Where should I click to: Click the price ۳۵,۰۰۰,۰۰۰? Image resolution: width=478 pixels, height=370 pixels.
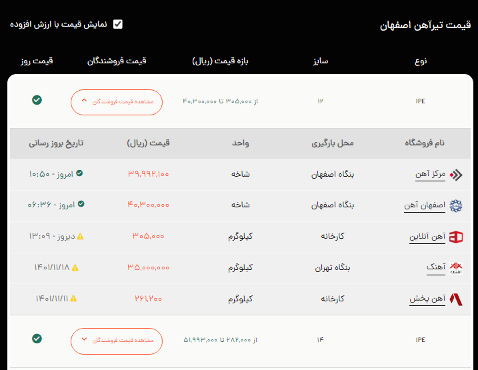point(148,267)
